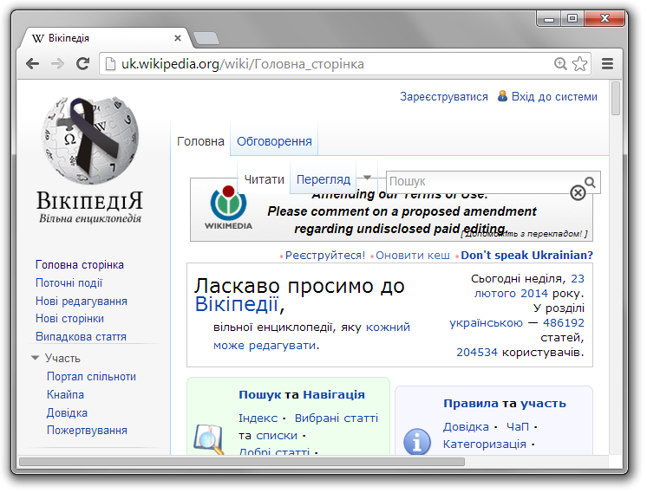
Task: Open the Обговорення tab
Action: (x=274, y=141)
